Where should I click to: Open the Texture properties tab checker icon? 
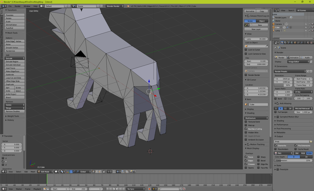click(x=311, y=42)
